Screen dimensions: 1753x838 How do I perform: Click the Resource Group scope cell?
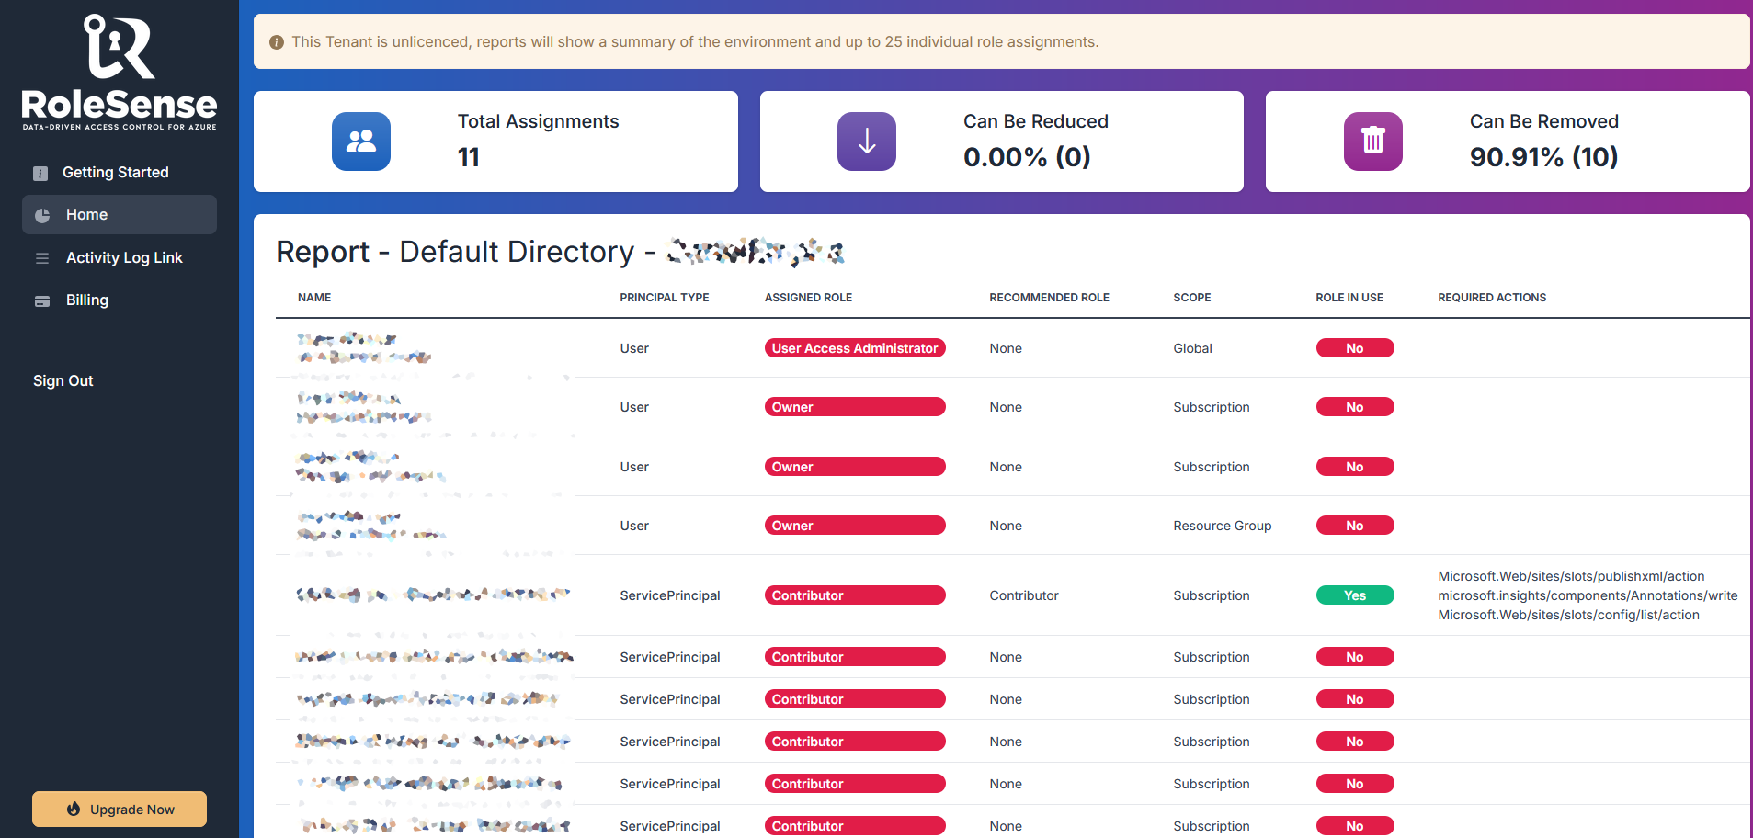[1223, 526]
